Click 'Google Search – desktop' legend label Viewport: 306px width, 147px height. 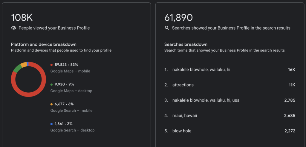pyautogui.click(x=72, y=130)
